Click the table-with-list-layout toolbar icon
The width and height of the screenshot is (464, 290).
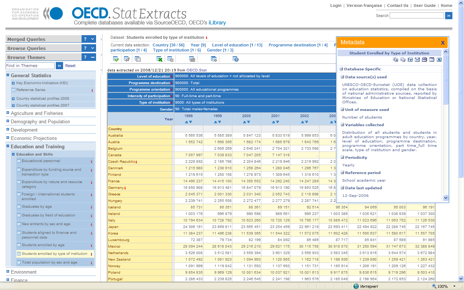[138, 59]
